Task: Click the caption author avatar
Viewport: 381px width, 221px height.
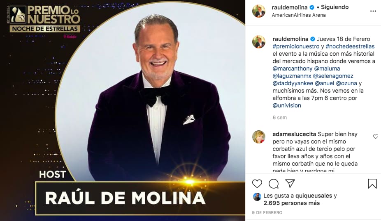Action: pos(259,42)
